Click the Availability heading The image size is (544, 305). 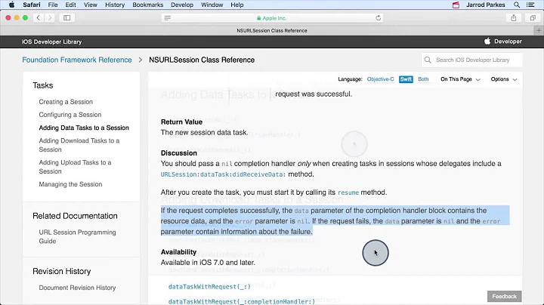click(x=178, y=252)
